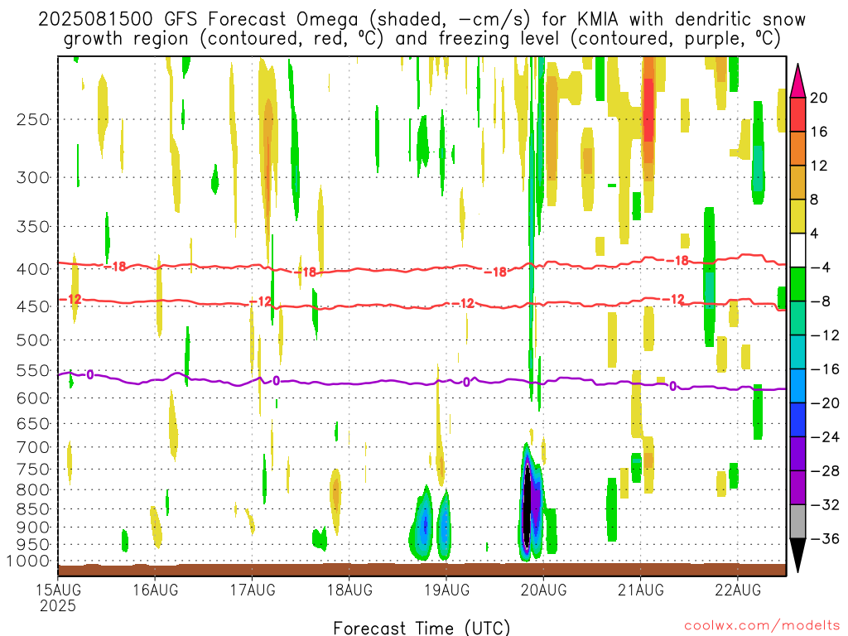The height and width of the screenshot is (636, 848).
Task: Open the coolwx.com/modelts link
Action: (x=762, y=626)
